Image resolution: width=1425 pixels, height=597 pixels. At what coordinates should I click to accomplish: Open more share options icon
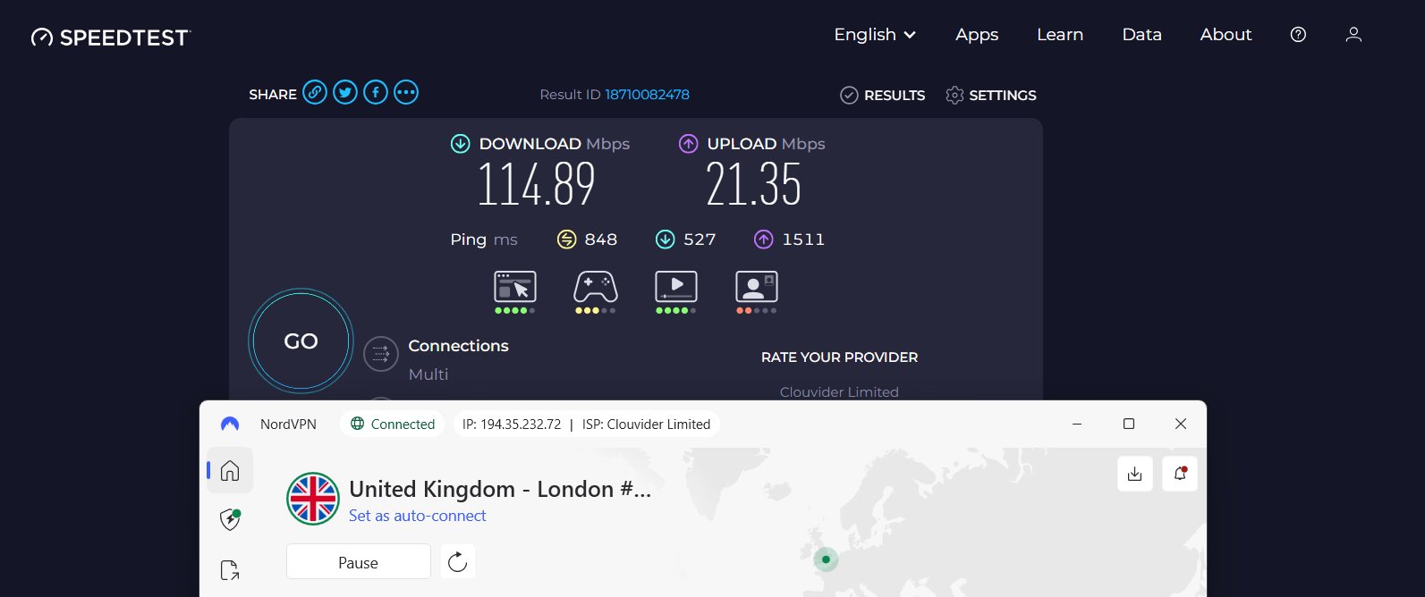(406, 93)
